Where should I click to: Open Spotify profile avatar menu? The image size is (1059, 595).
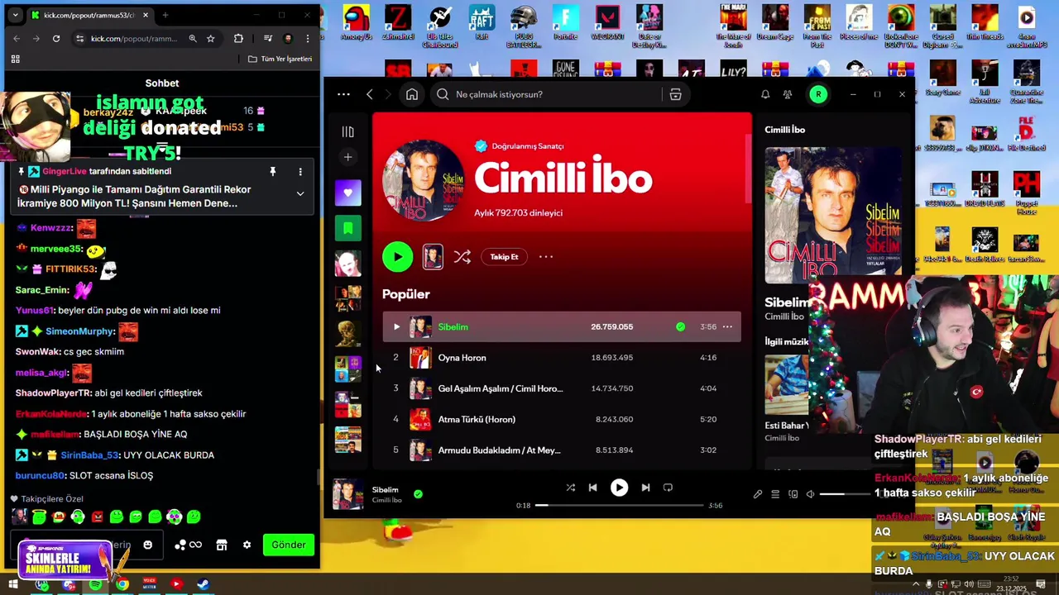(818, 94)
